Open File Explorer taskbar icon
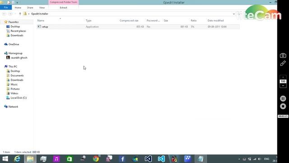 click(x=30, y=159)
